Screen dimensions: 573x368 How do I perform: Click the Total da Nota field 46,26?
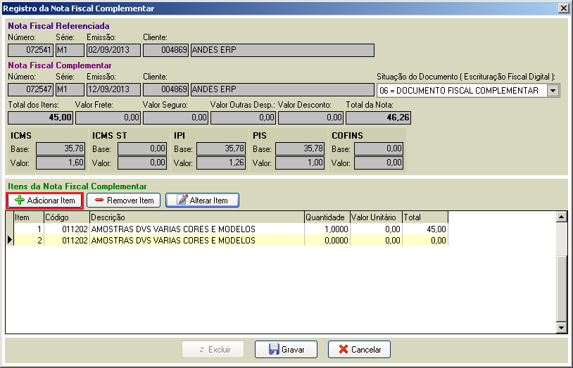click(x=378, y=118)
